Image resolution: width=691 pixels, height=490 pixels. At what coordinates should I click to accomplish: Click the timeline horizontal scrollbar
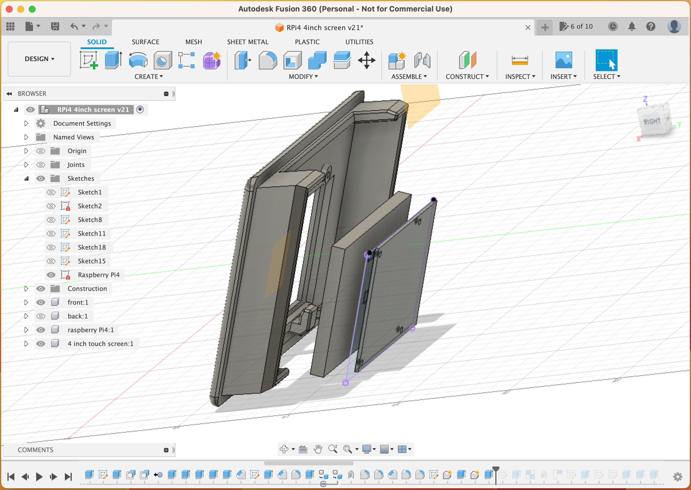click(x=308, y=463)
